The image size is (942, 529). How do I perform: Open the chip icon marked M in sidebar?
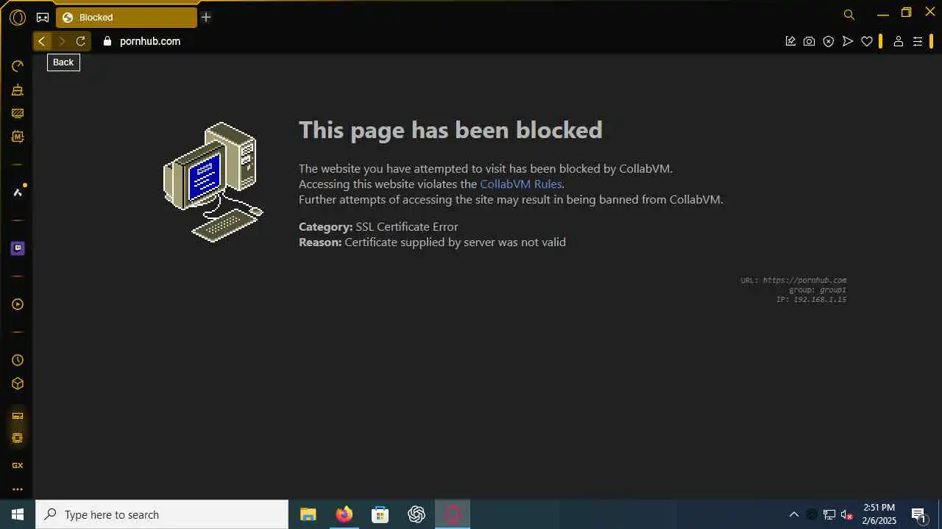pos(18,137)
